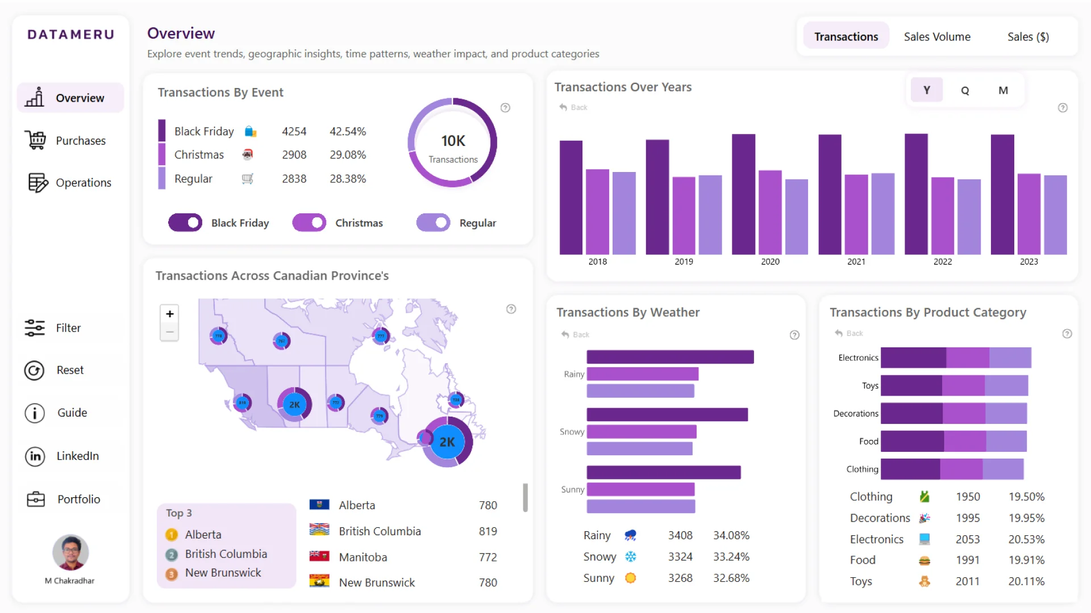Zoom in on the map with plus button

pos(169,314)
